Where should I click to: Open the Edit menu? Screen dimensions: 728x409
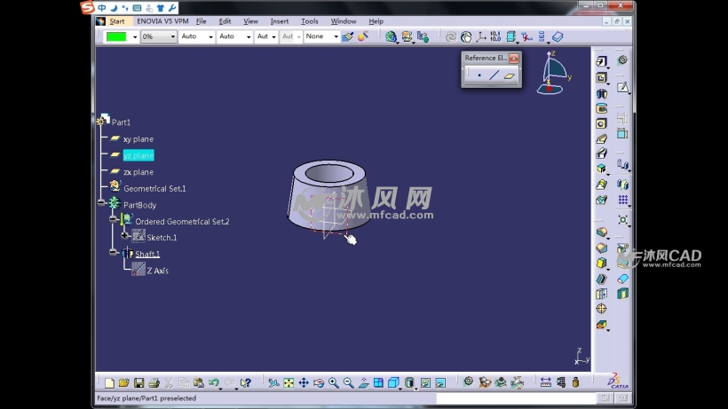pos(225,21)
